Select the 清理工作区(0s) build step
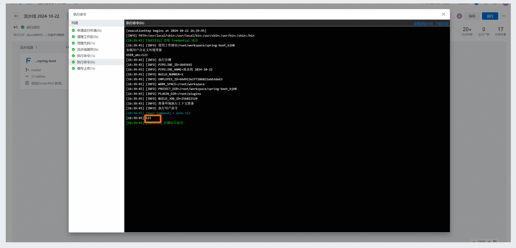Viewport: 516px width, 248px height. [96, 37]
